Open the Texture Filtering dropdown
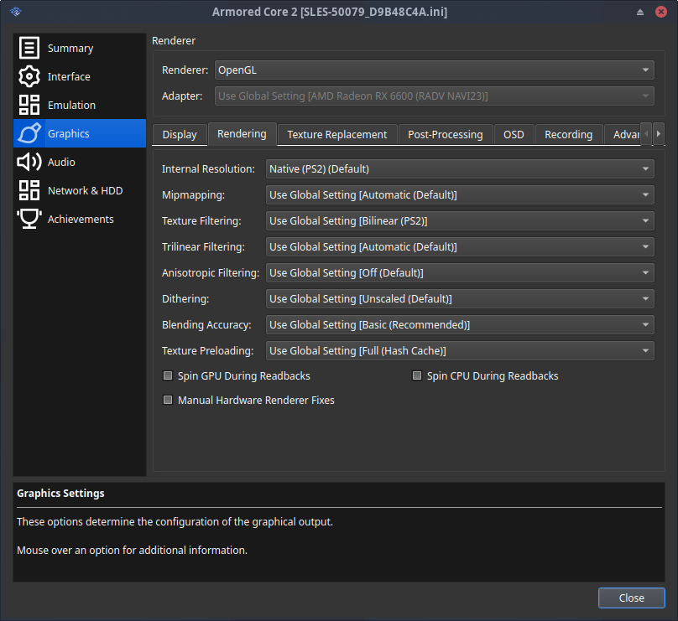Image resolution: width=678 pixels, height=621 pixels. tap(460, 220)
